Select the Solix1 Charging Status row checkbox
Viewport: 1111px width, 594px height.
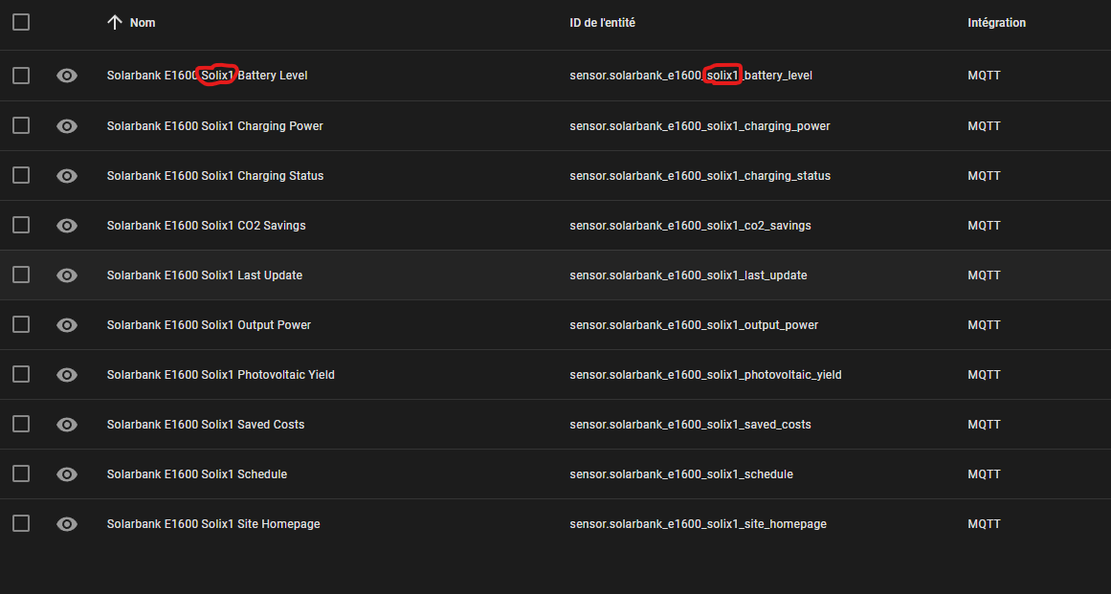click(21, 175)
